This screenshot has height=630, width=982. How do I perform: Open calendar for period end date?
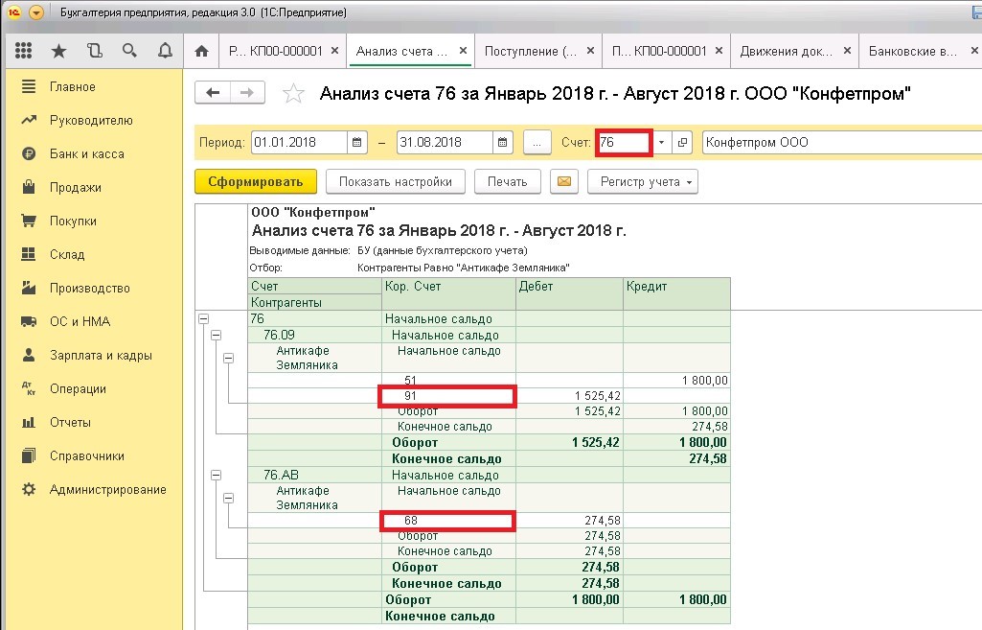[x=502, y=142]
